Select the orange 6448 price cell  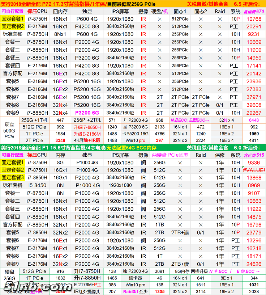pos(254,120)
